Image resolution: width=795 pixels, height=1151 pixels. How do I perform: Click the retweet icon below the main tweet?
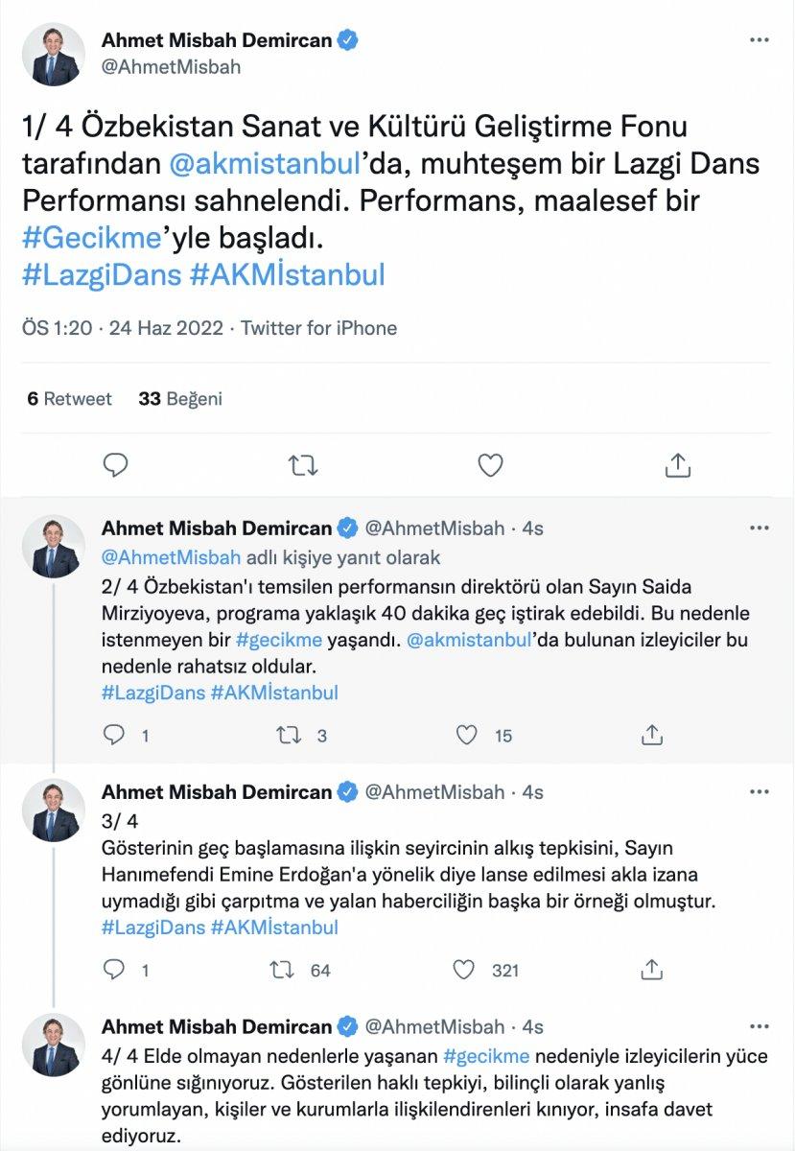[305, 465]
